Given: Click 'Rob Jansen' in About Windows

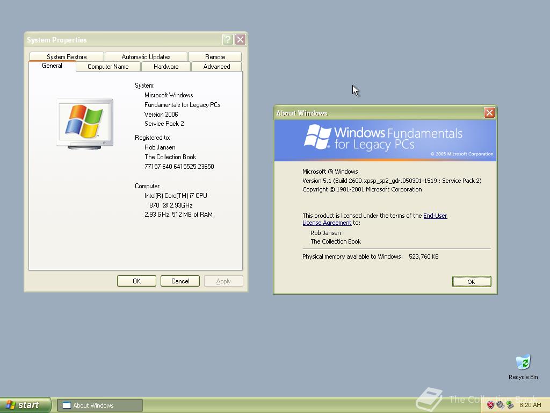Looking at the screenshot, I should tap(325, 233).
